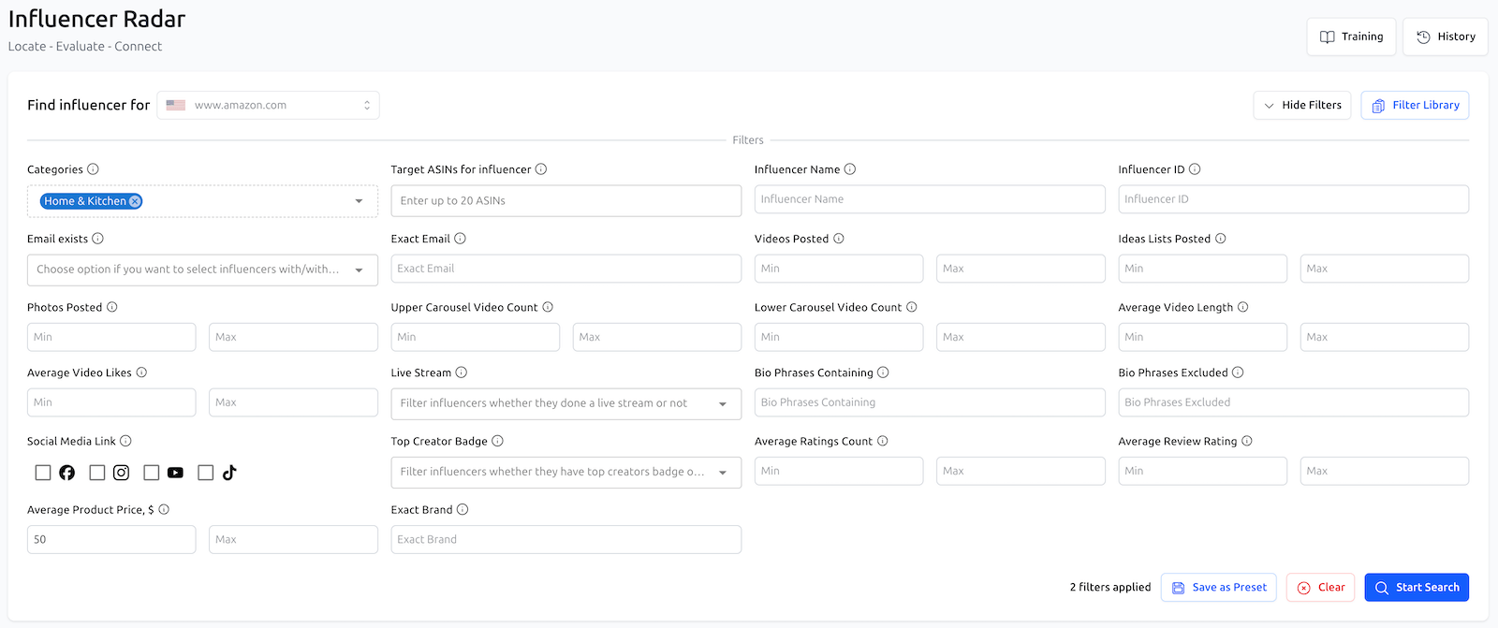1498x628 pixels.
Task: Remove the Home & Kitchen category tag
Action: pos(135,201)
